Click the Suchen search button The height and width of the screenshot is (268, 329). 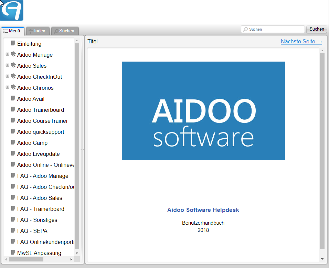(x=317, y=29)
